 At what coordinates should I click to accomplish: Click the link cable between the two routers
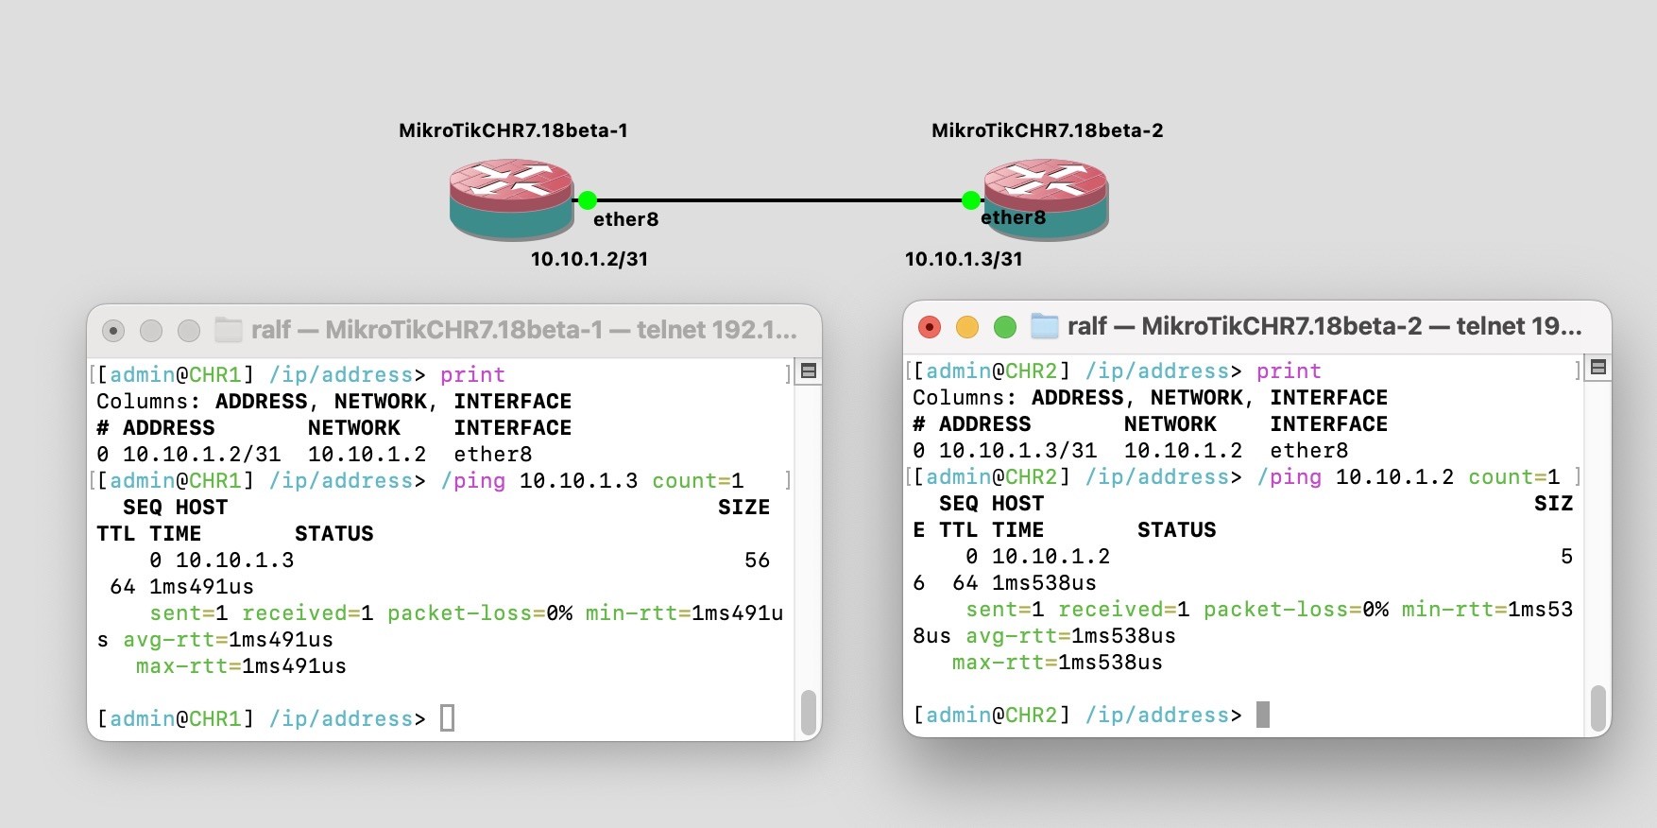779,200
